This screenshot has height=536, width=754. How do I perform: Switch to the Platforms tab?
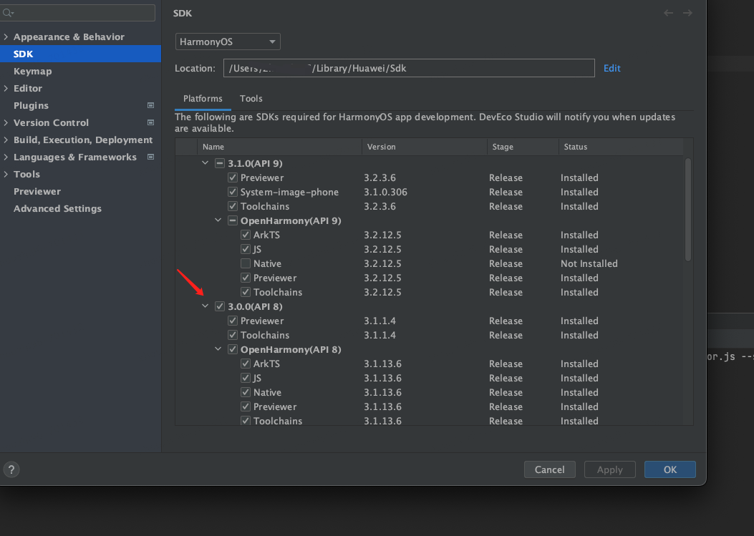tap(203, 99)
